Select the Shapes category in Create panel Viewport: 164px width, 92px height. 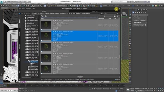(x=135, y=13)
